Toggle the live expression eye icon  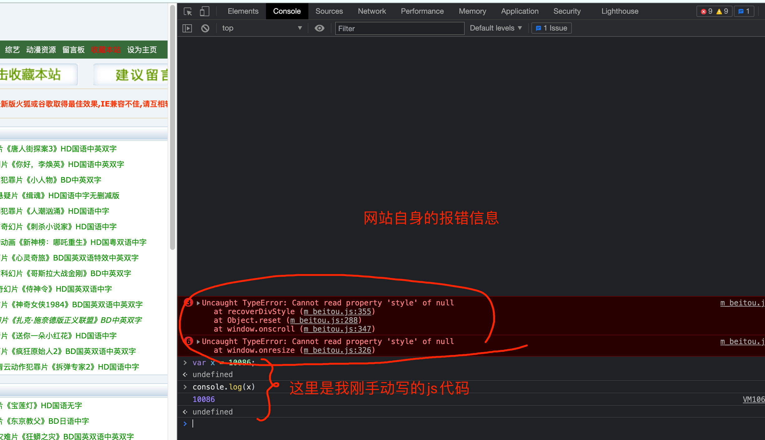319,28
